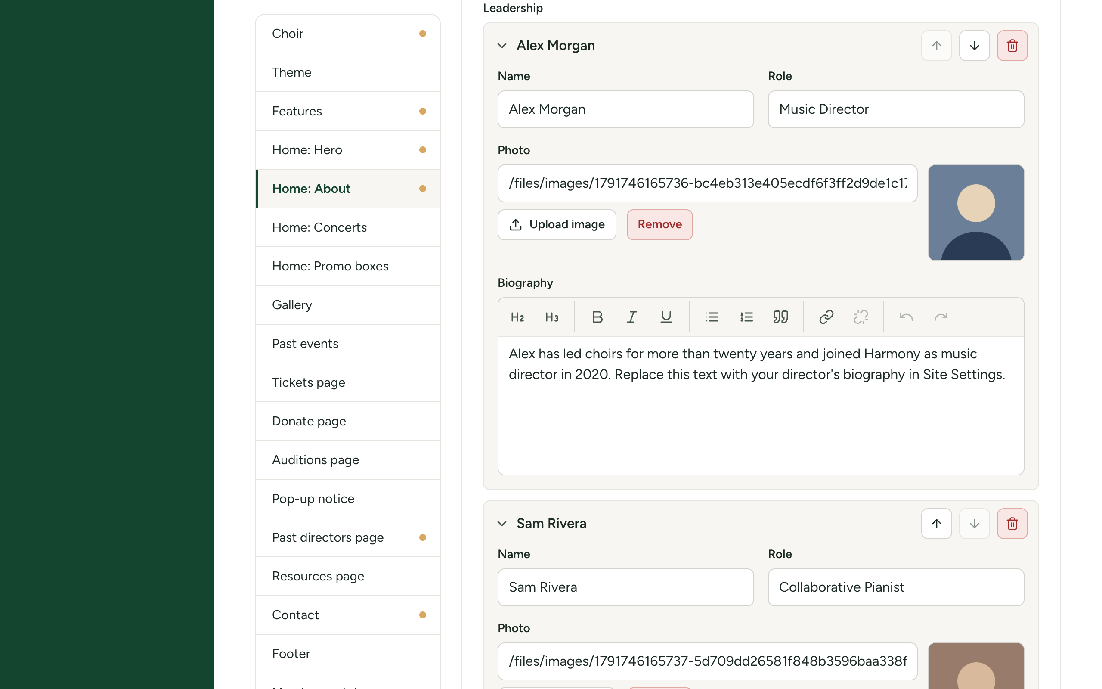Edit the Alex Morgan Name field
Image resolution: width=1102 pixels, height=689 pixels.
pyautogui.click(x=625, y=109)
